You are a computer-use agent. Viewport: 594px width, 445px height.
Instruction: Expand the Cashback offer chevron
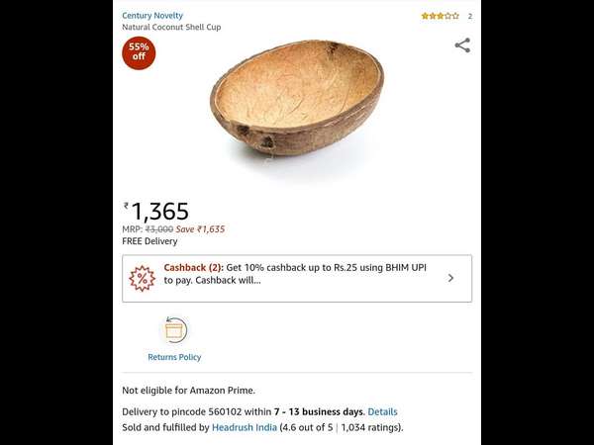pyautogui.click(x=450, y=278)
